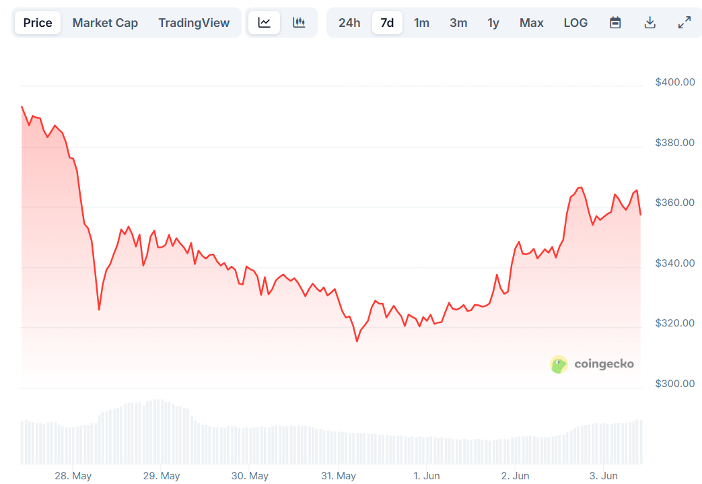Image resolution: width=702 pixels, height=484 pixels.
Task: Click the $380.00 axis label
Action: point(674,143)
